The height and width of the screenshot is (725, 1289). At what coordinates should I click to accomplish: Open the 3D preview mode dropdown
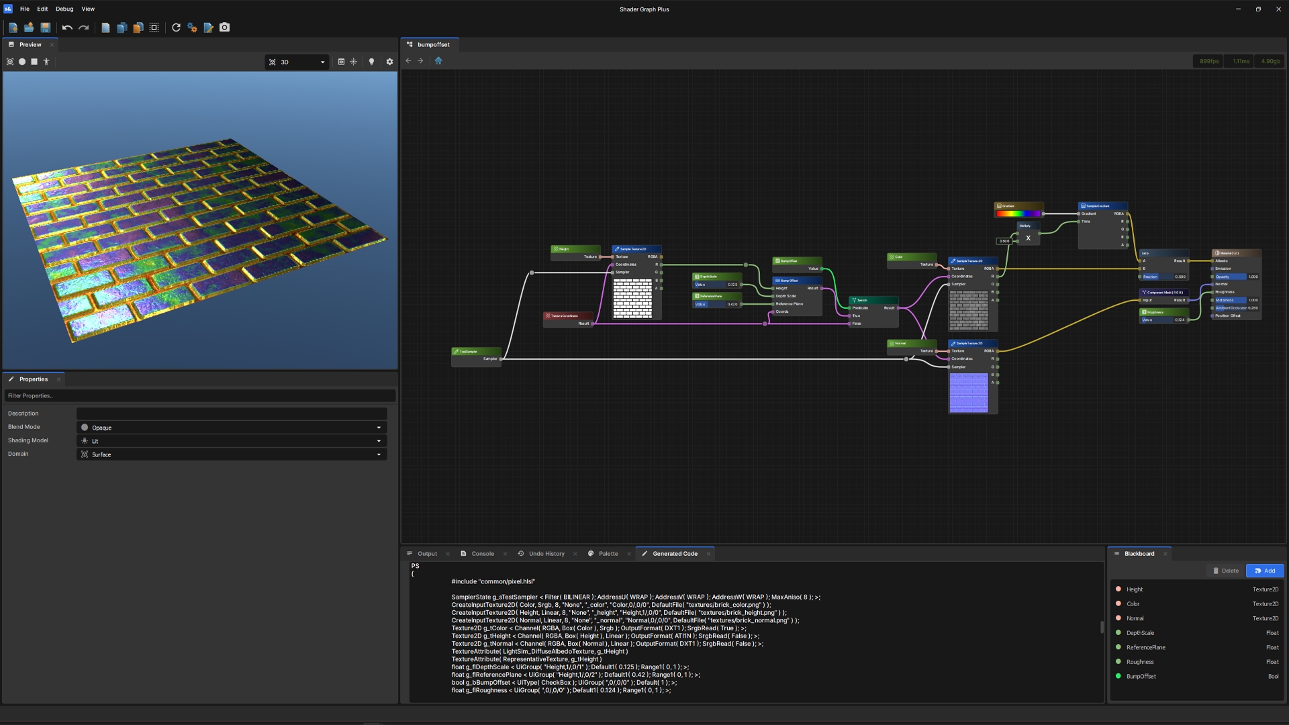[297, 62]
